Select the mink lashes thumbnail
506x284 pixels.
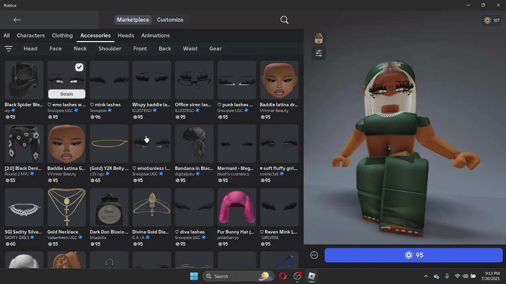point(109,80)
